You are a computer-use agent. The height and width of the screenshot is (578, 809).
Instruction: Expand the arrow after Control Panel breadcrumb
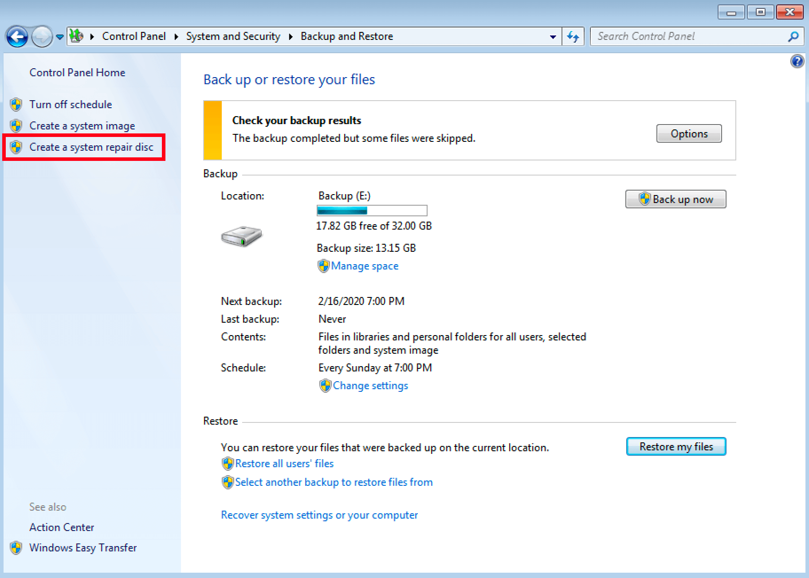[x=176, y=36]
